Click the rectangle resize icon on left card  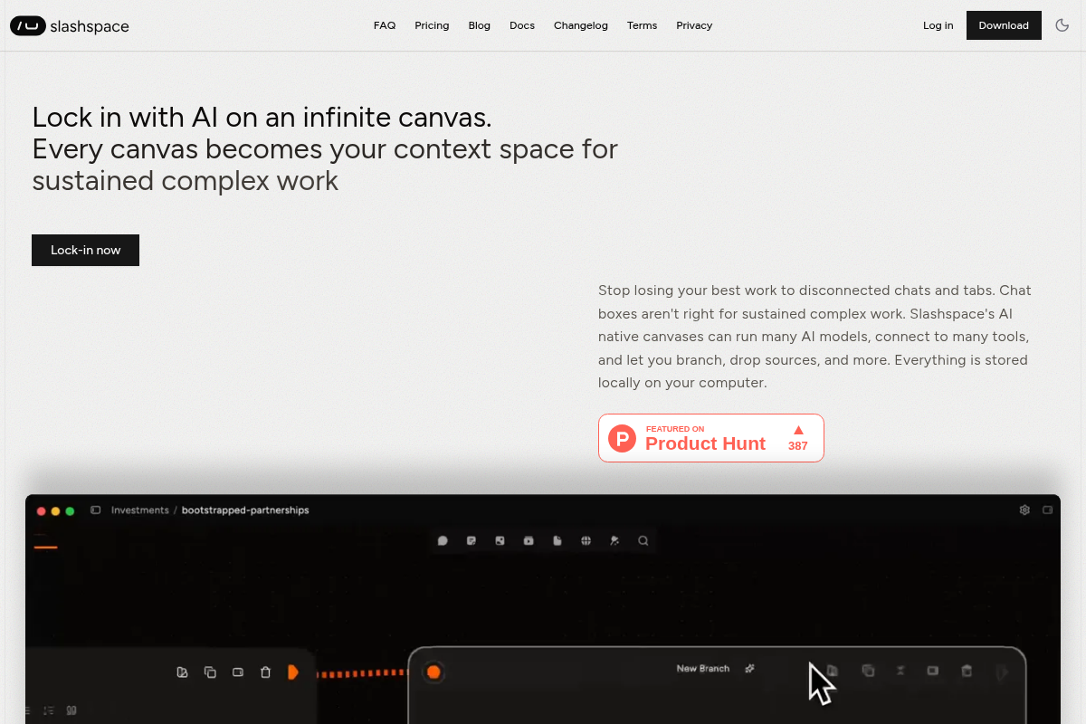(238, 672)
